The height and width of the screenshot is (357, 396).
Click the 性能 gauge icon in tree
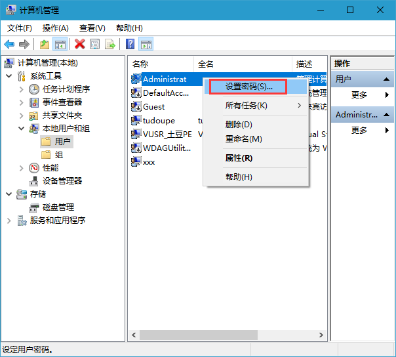click(34, 167)
